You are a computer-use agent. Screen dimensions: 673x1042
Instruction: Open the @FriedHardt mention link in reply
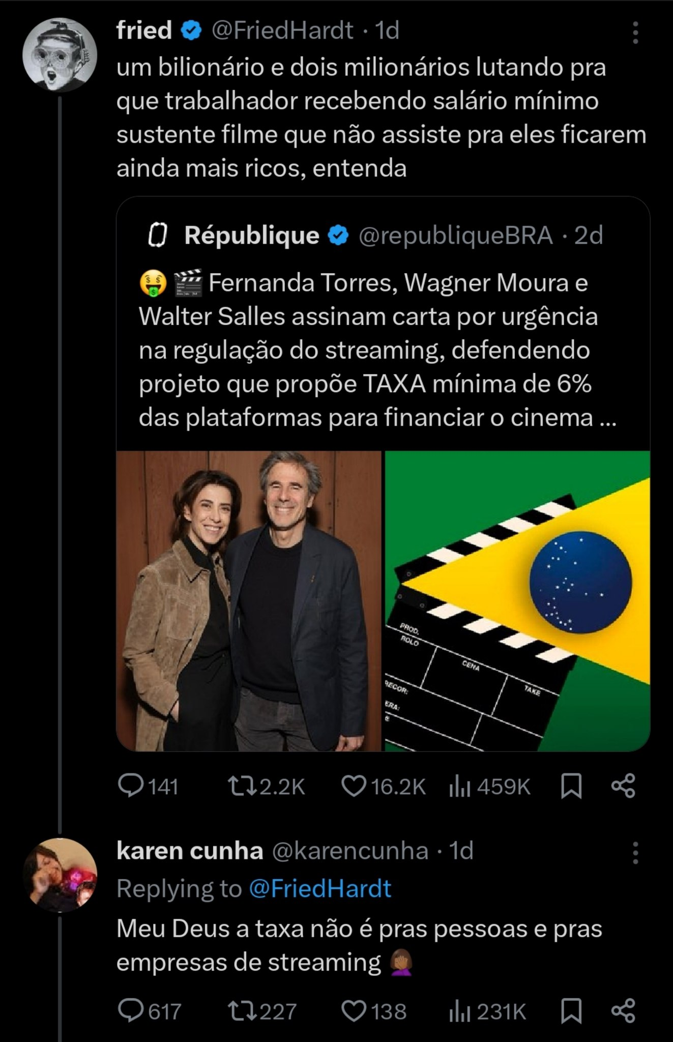point(320,889)
